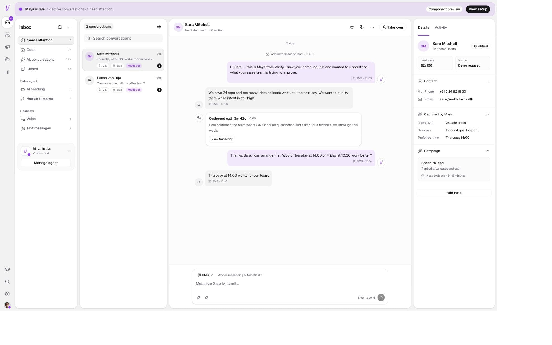
Task: Click Needs you tag on Lucas van Dijk
Action: point(134,90)
